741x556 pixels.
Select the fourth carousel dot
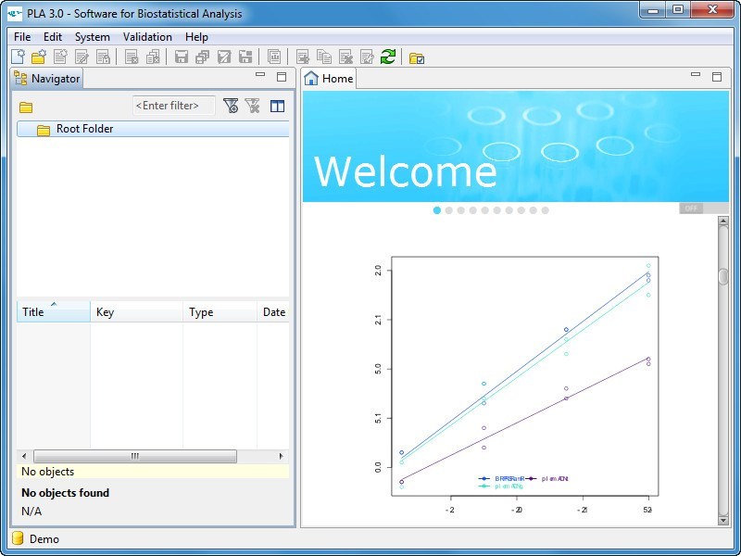[473, 210]
